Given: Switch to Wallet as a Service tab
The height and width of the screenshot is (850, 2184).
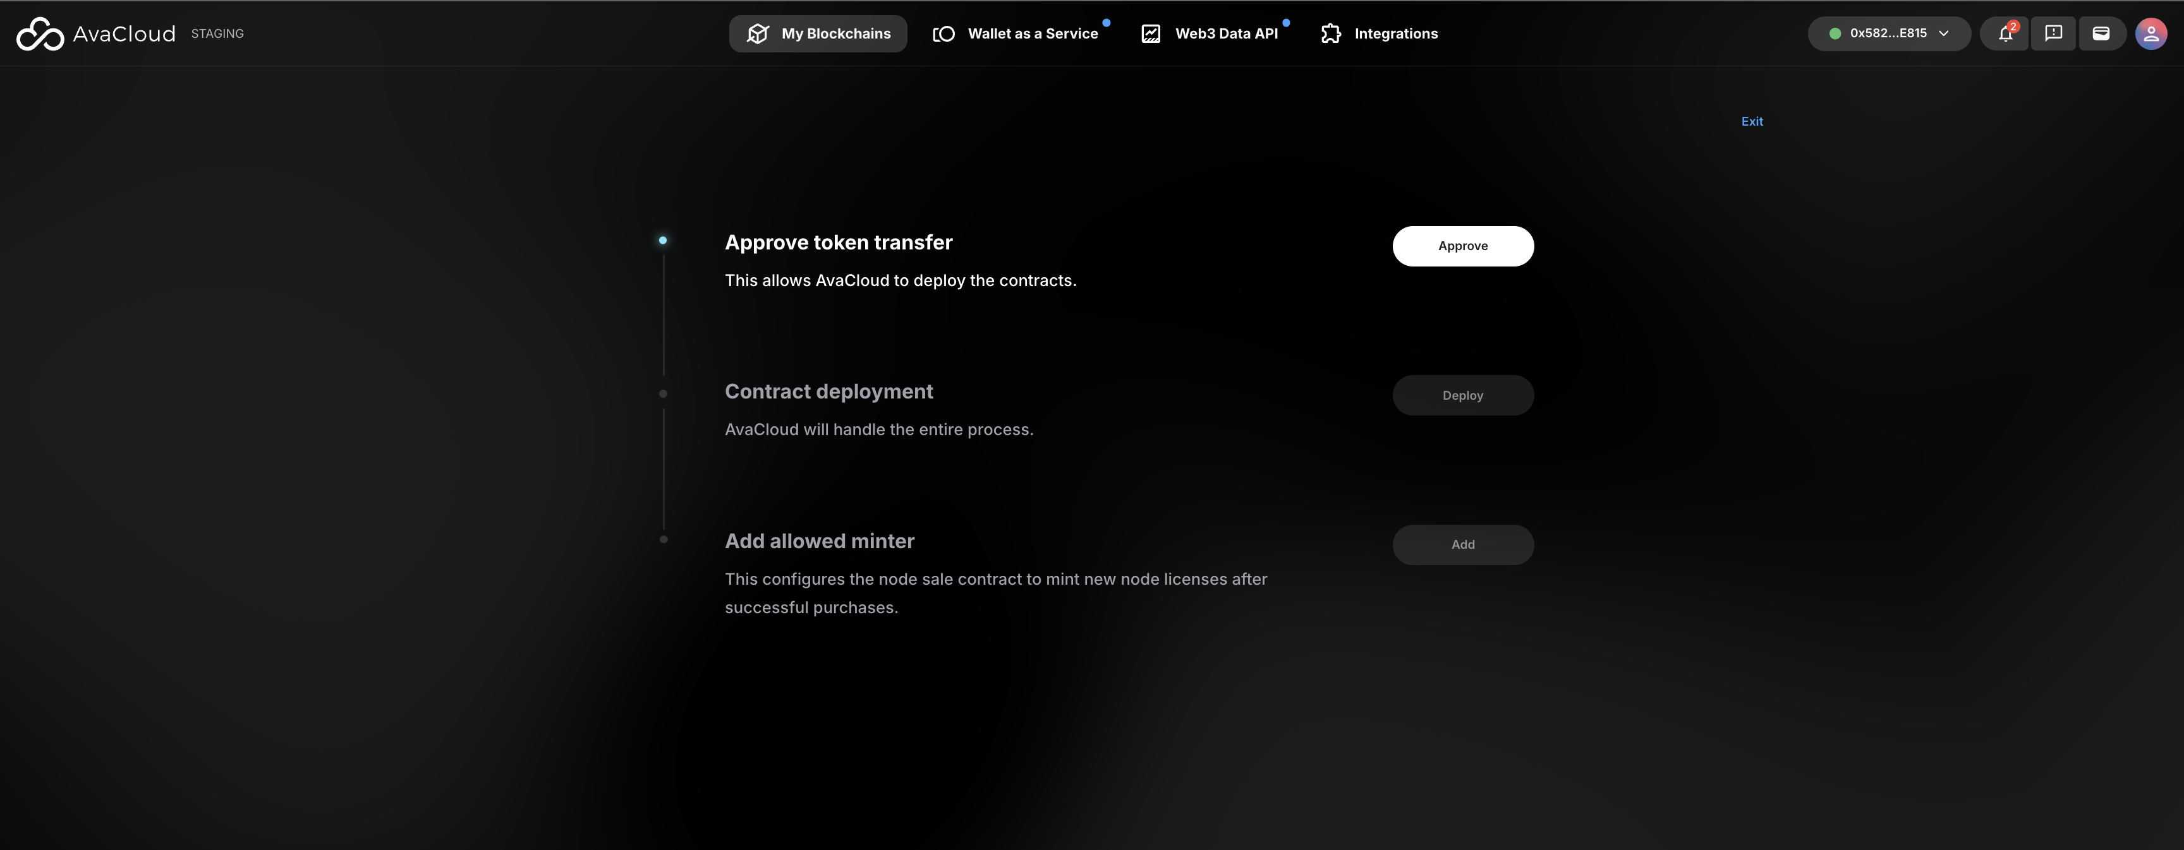Looking at the screenshot, I should click(1032, 34).
